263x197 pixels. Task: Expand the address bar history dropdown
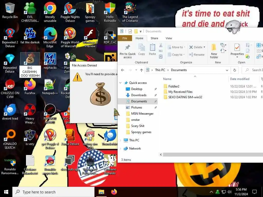pos(227,70)
